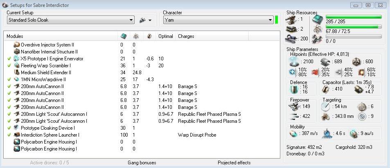Click the green skill status indicator beside Character
The height and width of the screenshot is (168, 390).
click(x=276, y=20)
